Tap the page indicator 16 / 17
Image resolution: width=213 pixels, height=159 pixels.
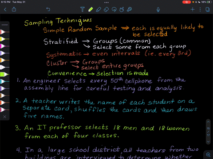(x=208, y=132)
